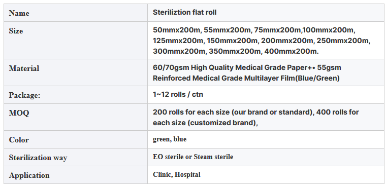Click the customized brand MOQ line
The height and width of the screenshot is (186, 386).
(x=205, y=123)
